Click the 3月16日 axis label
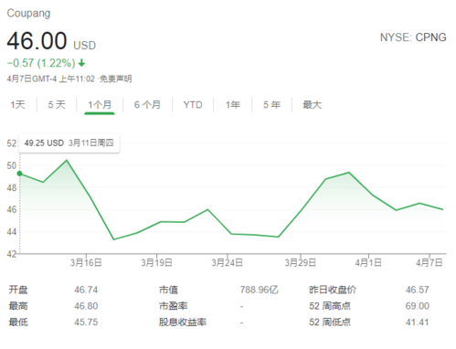The width and height of the screenshot is (456, 349). (86, 262)
